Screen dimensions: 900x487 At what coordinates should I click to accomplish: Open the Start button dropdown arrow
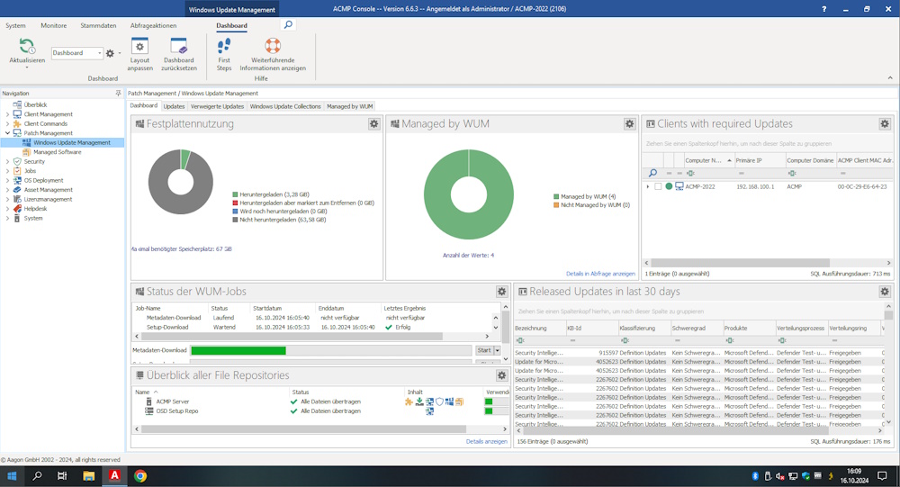pos(497,350)
